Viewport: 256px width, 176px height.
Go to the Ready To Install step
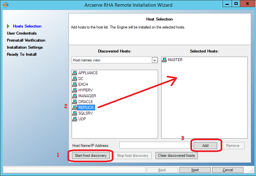(22, 54)
